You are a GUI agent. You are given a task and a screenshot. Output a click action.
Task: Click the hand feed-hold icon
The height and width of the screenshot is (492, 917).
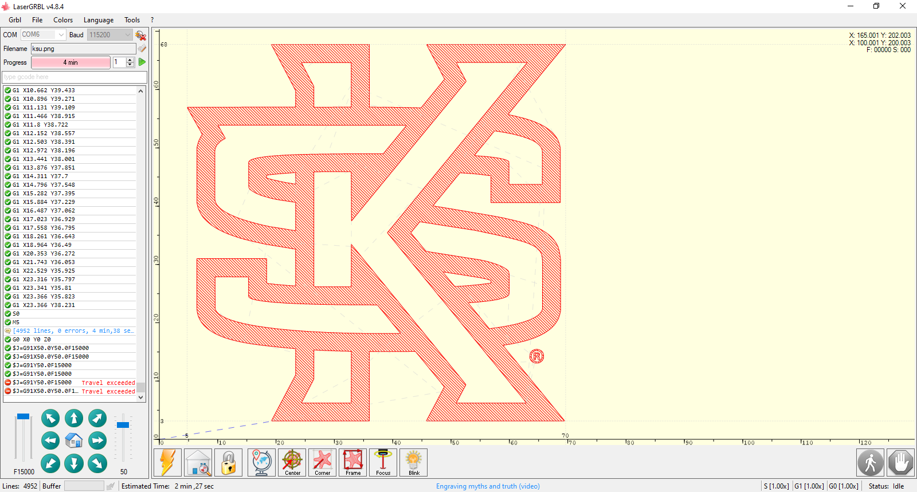[900, 462]
